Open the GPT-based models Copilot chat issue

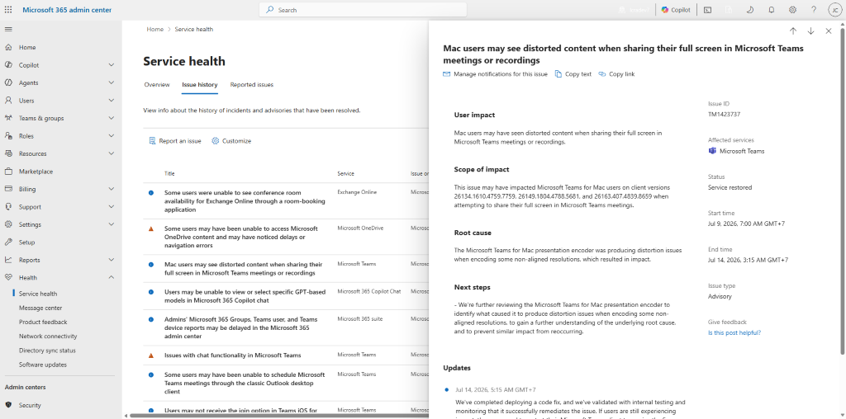coord(245,296)
